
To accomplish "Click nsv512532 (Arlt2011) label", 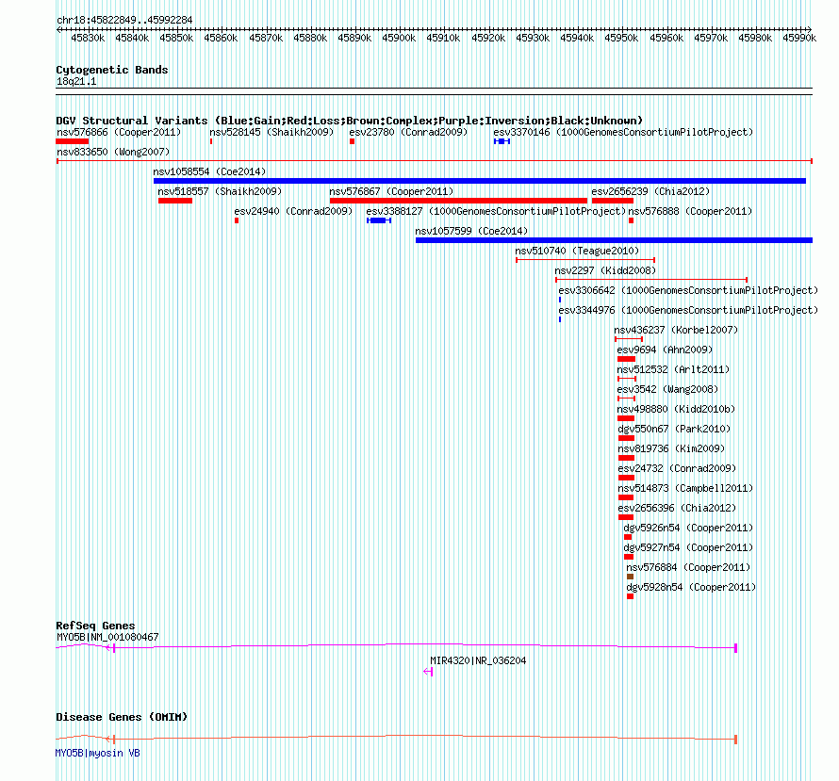I will pos(673,369).
